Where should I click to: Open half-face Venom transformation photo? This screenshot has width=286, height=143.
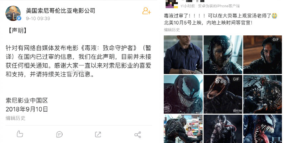223,55
